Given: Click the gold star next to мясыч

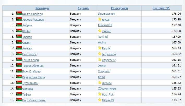Looking at the screenshot, I should [x=100, y=19].
